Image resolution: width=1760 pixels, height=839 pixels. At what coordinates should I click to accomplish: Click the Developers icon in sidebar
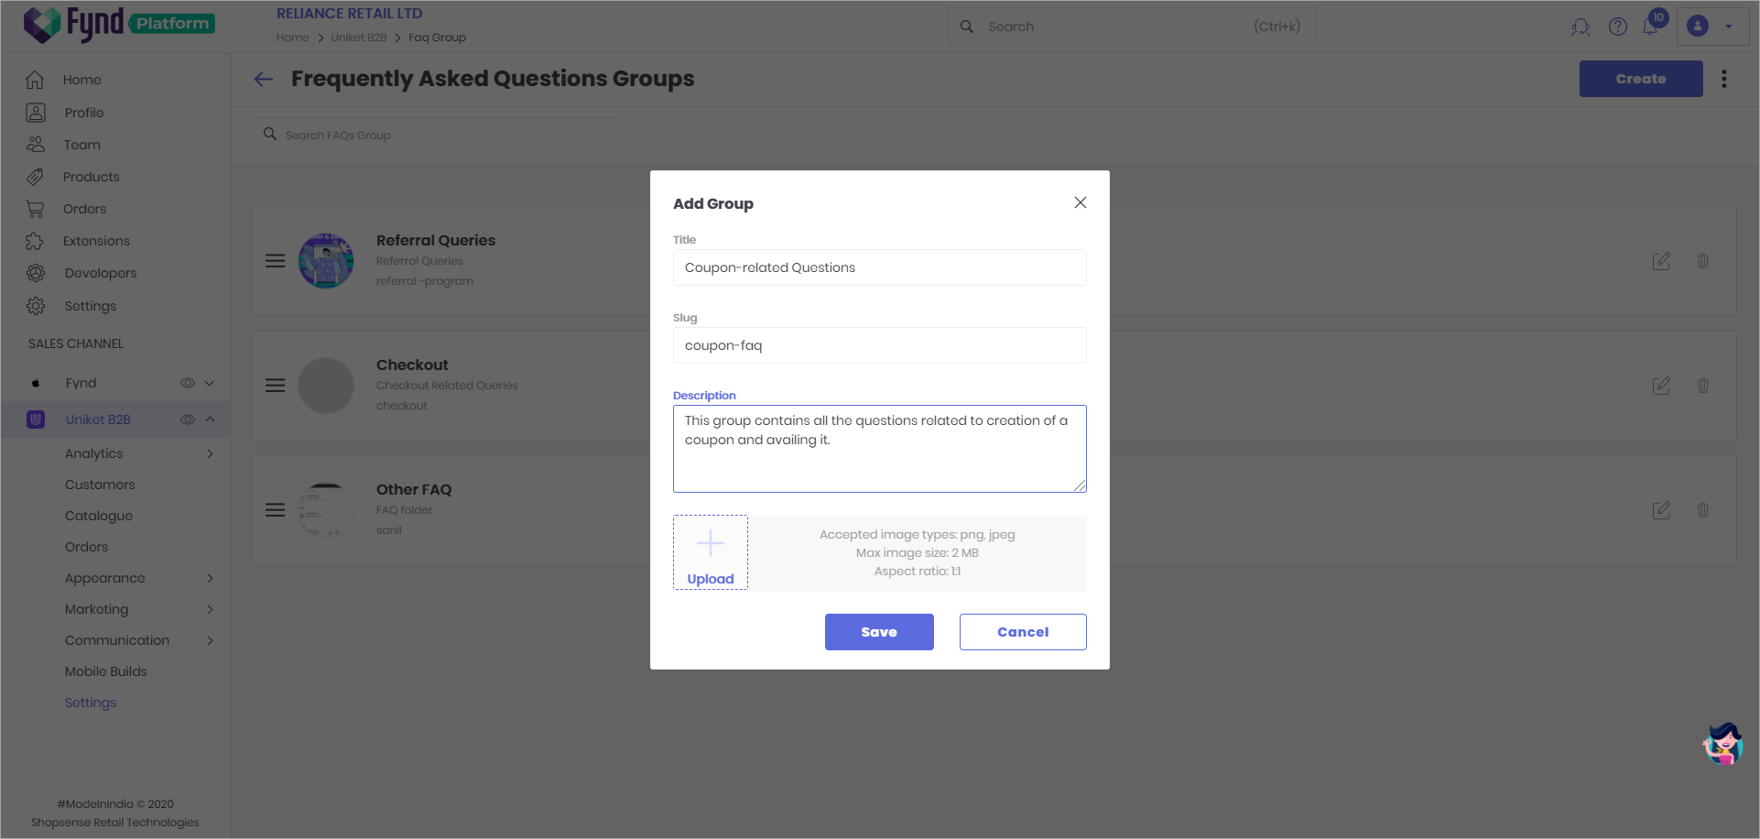36,273
